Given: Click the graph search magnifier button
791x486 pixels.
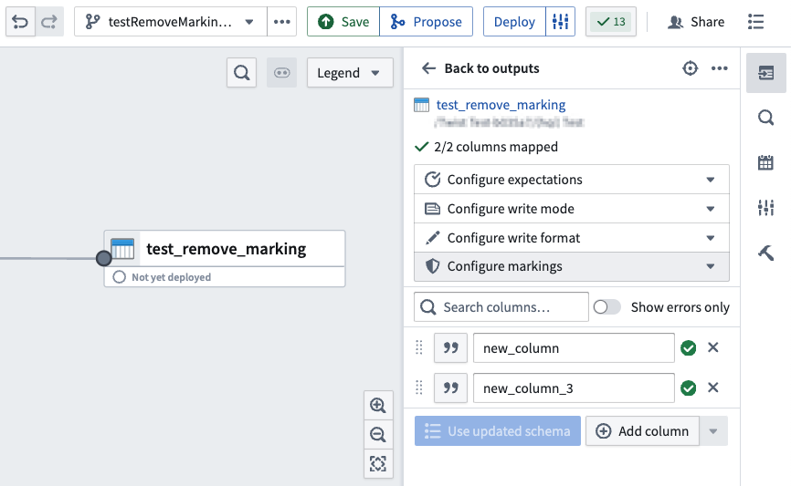Looking at the screenshot, I should [242, 73].
